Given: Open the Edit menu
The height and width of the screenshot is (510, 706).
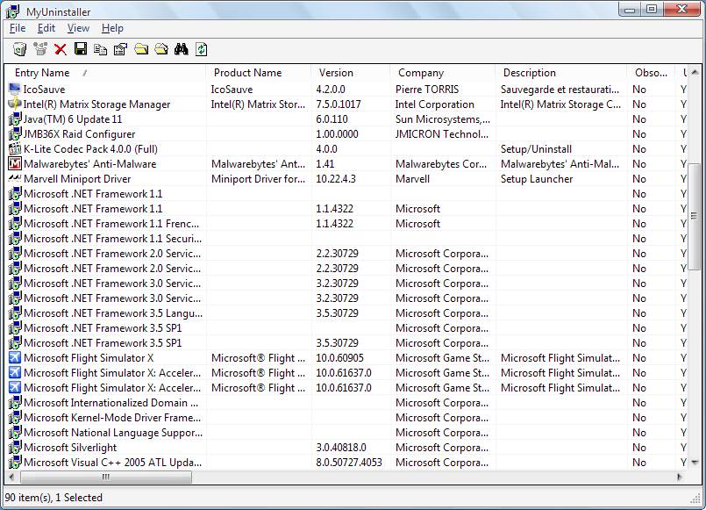Looking at the screenshot, I should pos(46,28).
